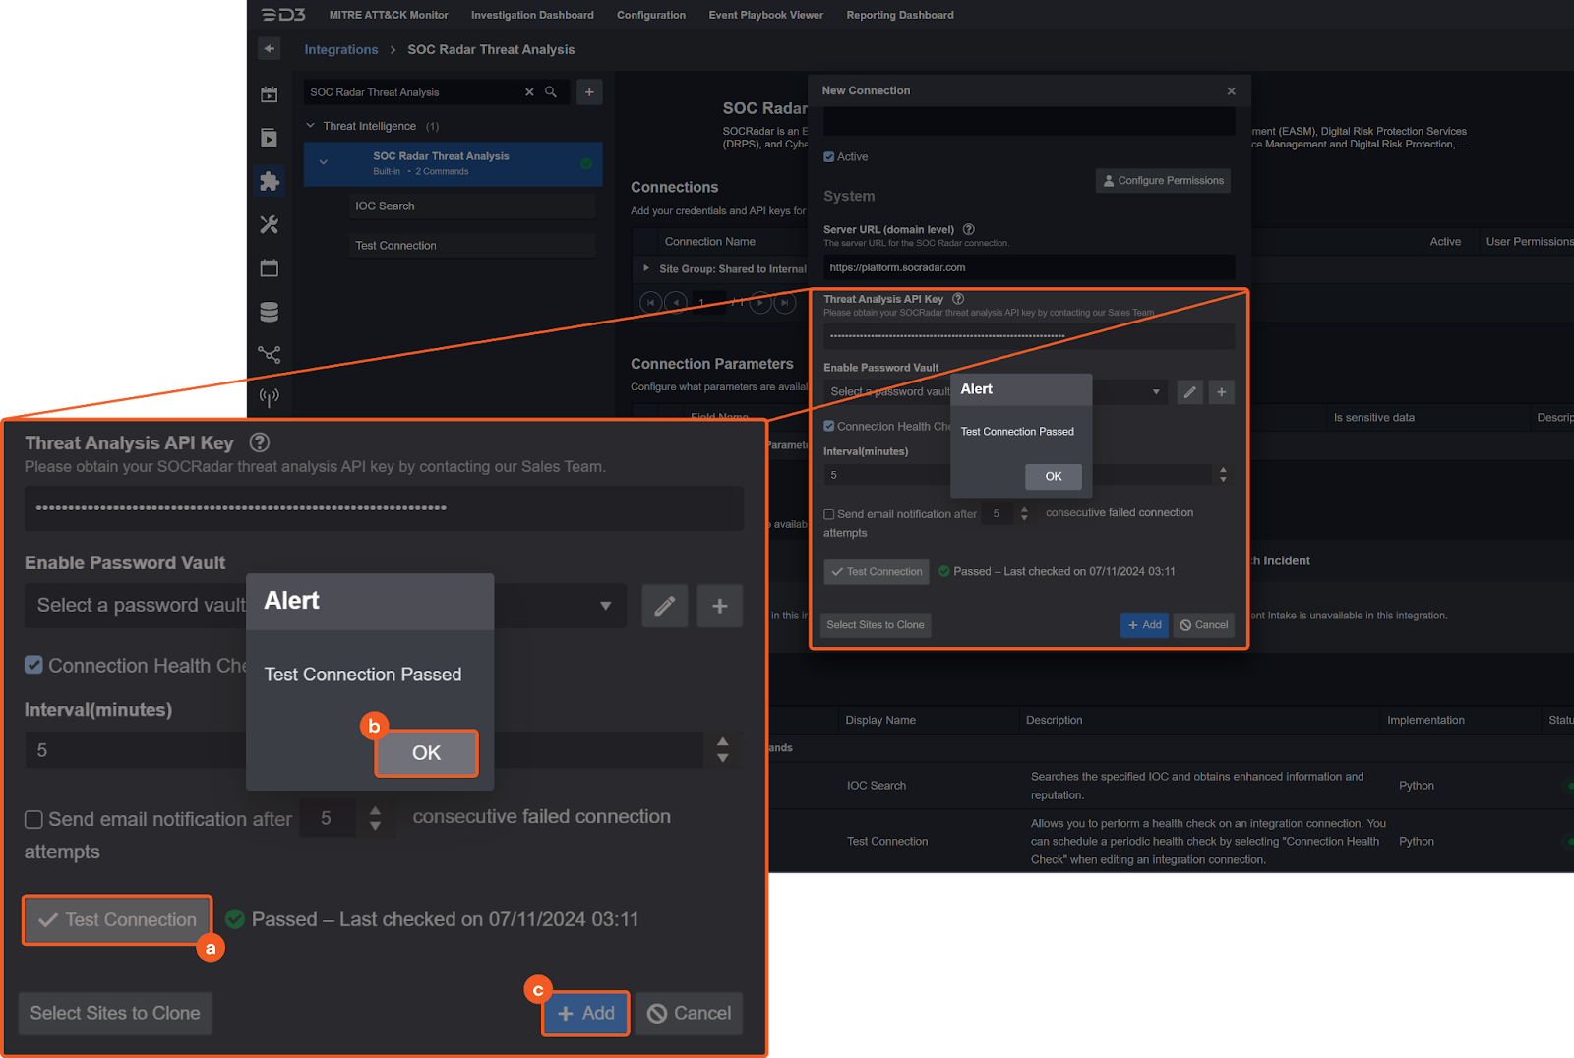Viewport: 1574px width, 1058px height.
Task: Click the search magnifier in integration search box
Action: point(551,92)
